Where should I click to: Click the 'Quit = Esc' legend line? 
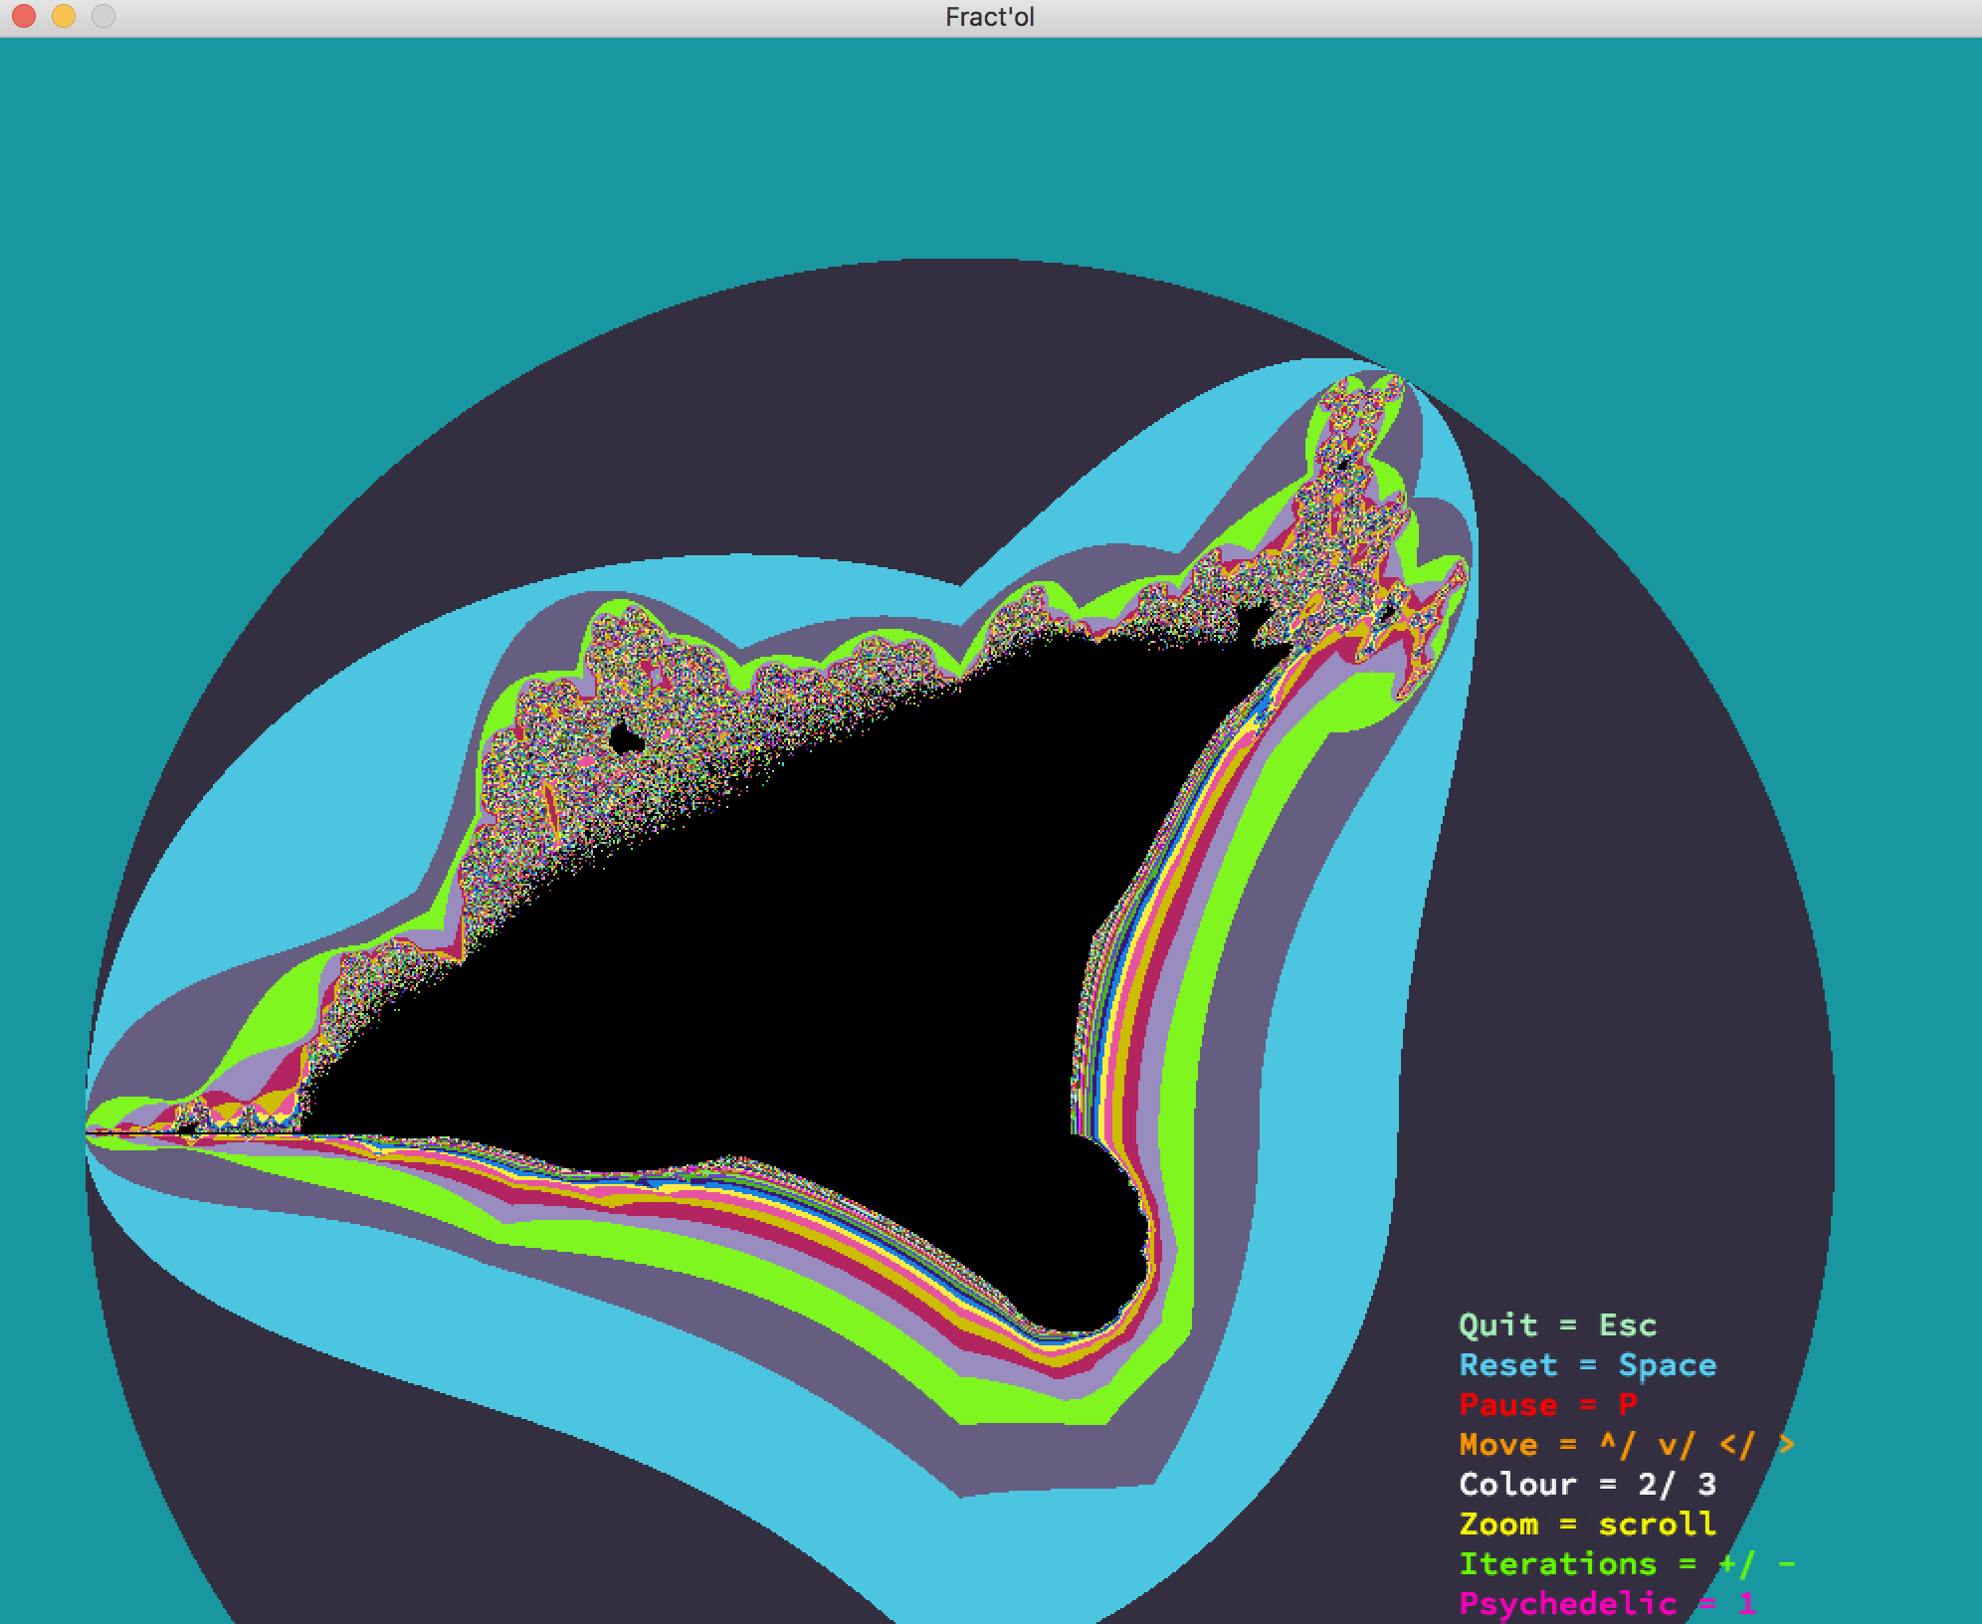click(x=1557, y=1325)
